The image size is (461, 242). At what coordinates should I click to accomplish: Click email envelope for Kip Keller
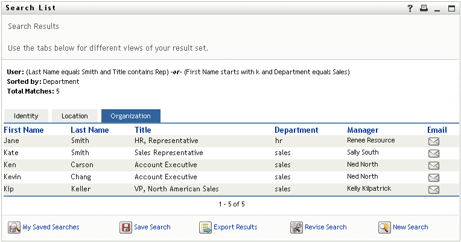pyautogui.click(x=433, y=189)
